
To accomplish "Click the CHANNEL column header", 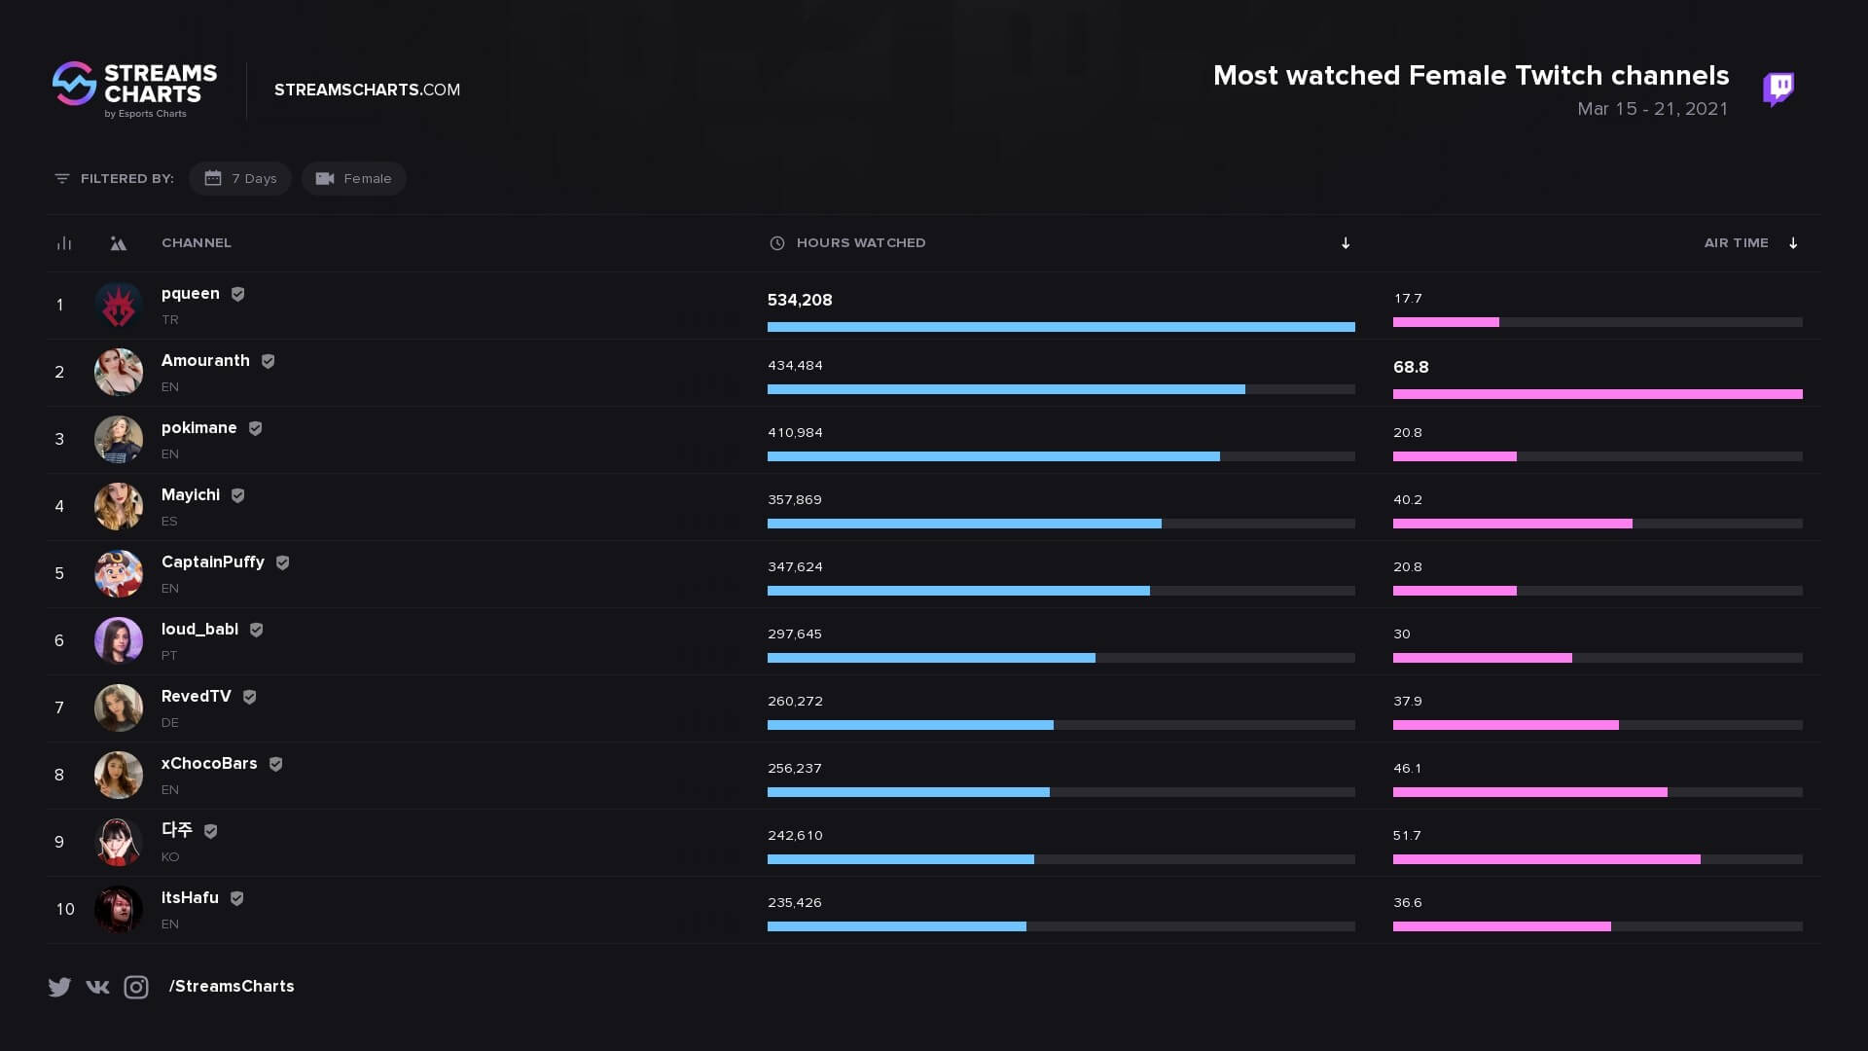I will (197, 243).
